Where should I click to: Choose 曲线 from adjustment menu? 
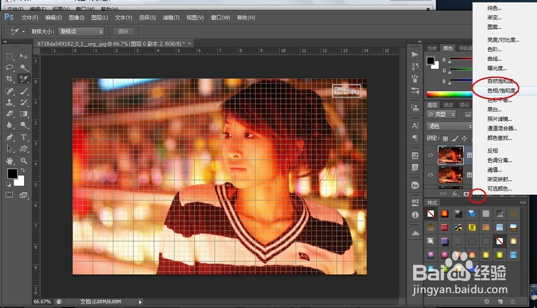click(x=495, y=59)
